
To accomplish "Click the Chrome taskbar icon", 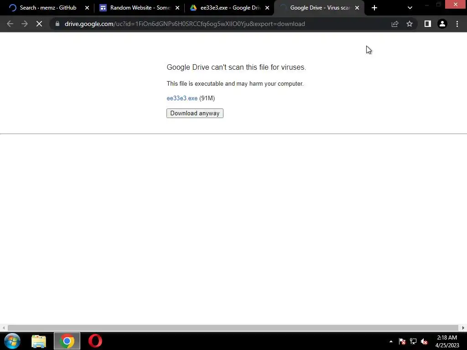I will pos(67,341).
